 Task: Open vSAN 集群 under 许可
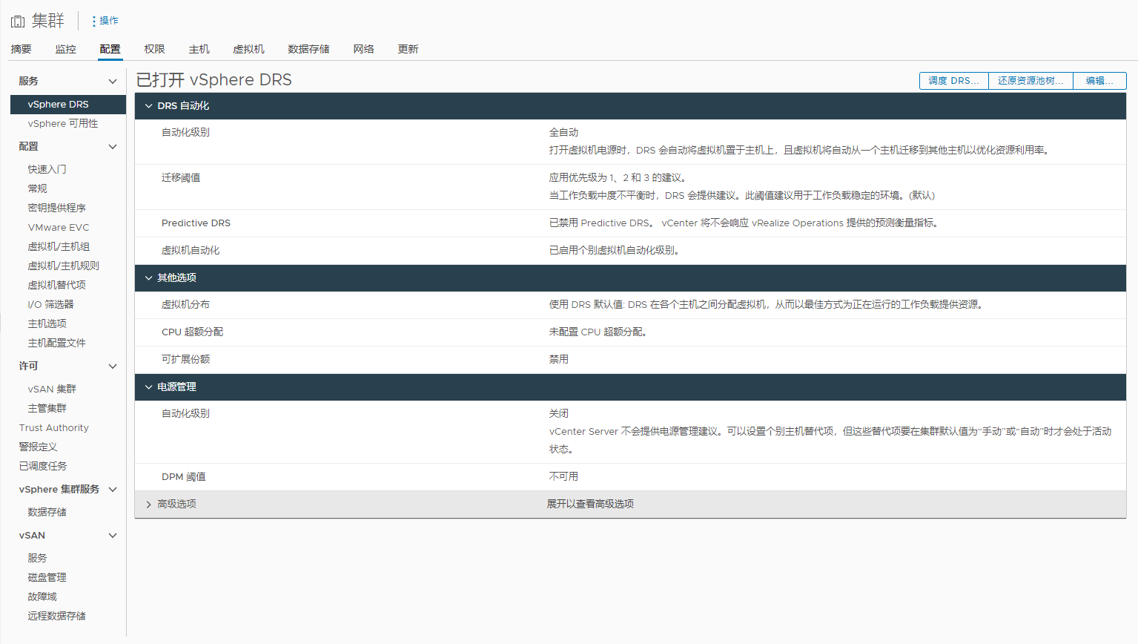[52, 389]
